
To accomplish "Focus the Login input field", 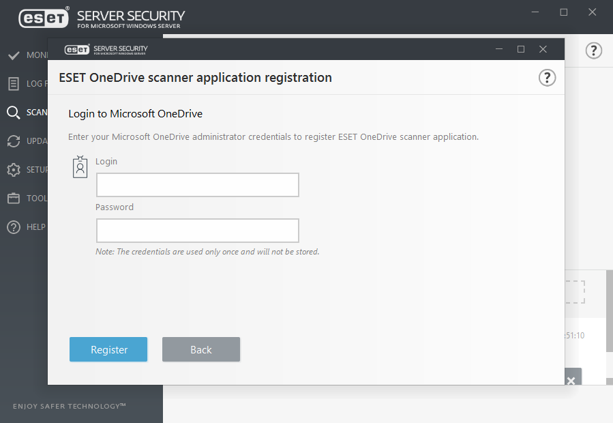I will [198, 185].
